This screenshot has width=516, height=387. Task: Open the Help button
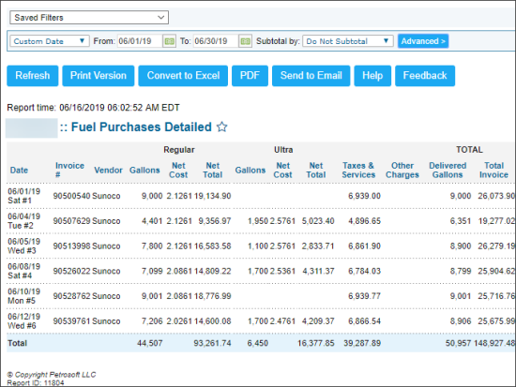click(x=372, y=76)
